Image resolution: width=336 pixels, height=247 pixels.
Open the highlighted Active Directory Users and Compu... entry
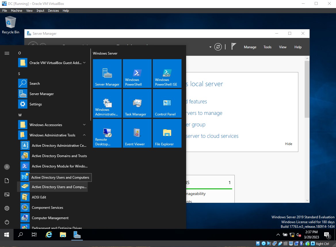tap(52, 187)
